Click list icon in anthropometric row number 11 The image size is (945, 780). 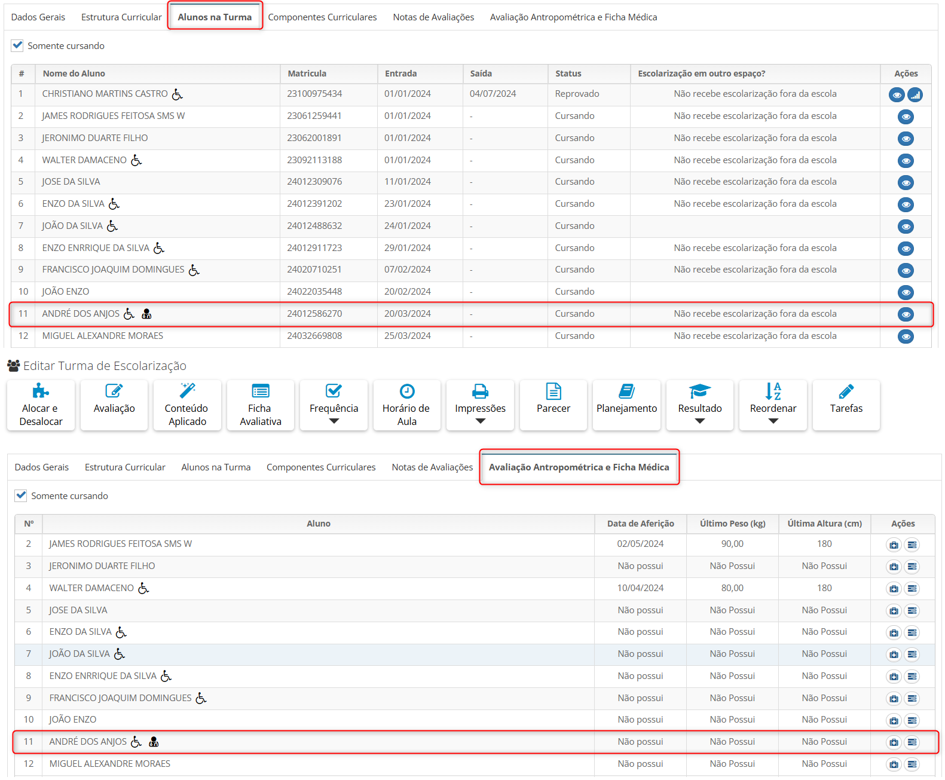tap(912, 742)
